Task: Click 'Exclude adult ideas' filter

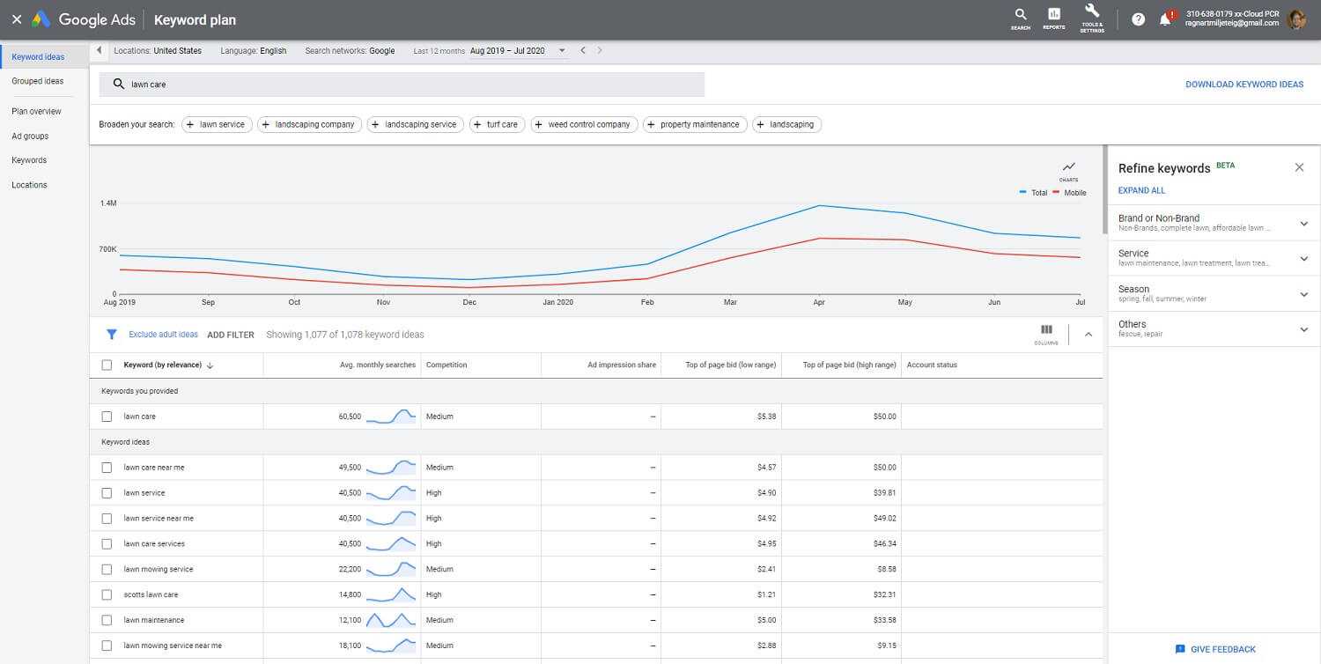Action: [x=164, y=335]
